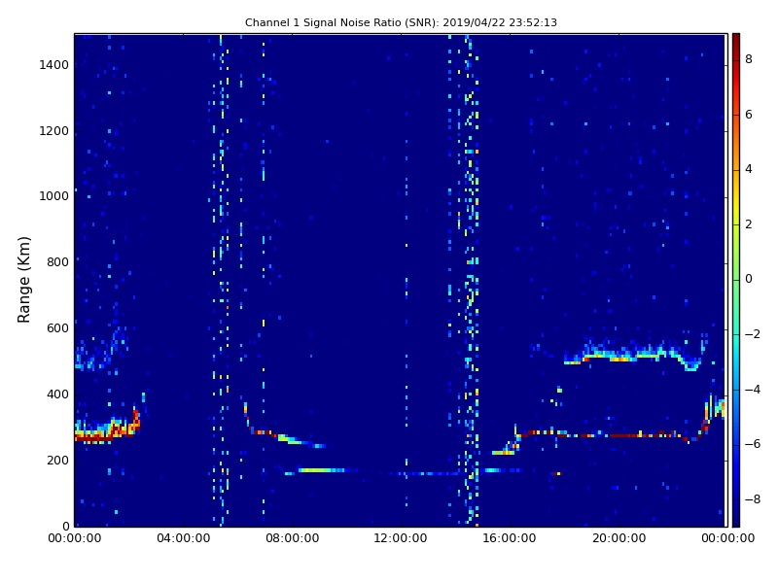Click the colorbar label −8
The image size is (778, 583).
click(753, 499)
